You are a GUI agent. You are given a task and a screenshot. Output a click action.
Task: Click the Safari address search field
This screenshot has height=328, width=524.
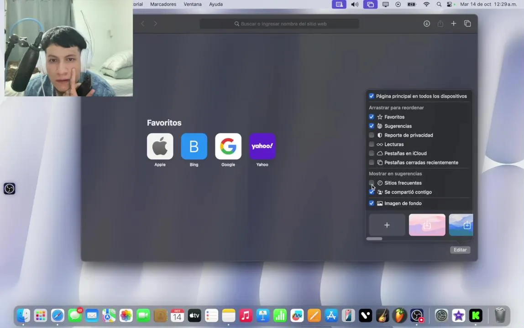(279, 24)
